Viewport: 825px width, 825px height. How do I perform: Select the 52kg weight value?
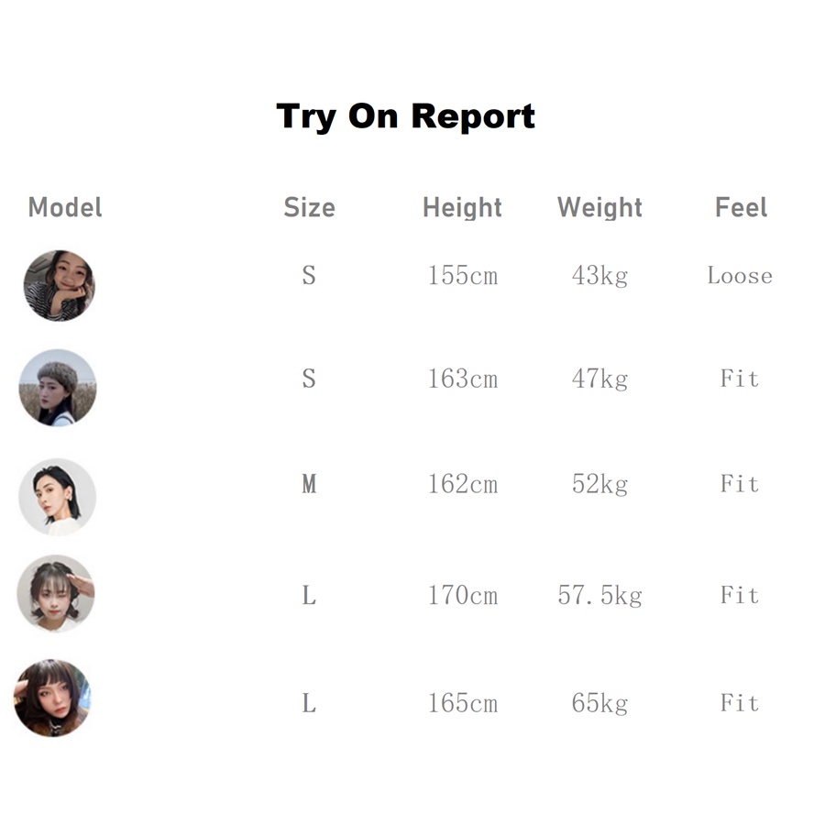(x=599, y=484)
